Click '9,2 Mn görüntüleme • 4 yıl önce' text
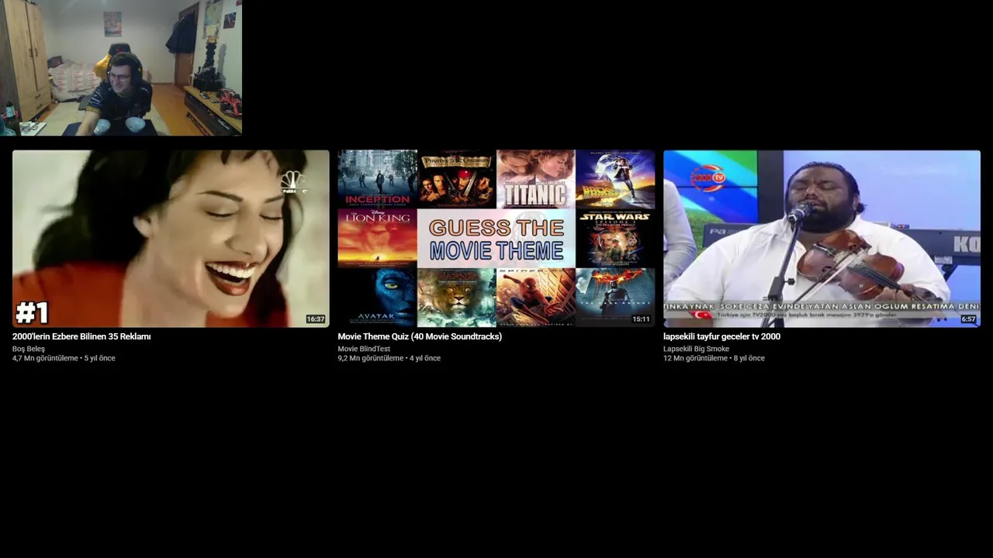Image resolution: width=993 pixels, height=558 pixels. [x=389, y=358]
